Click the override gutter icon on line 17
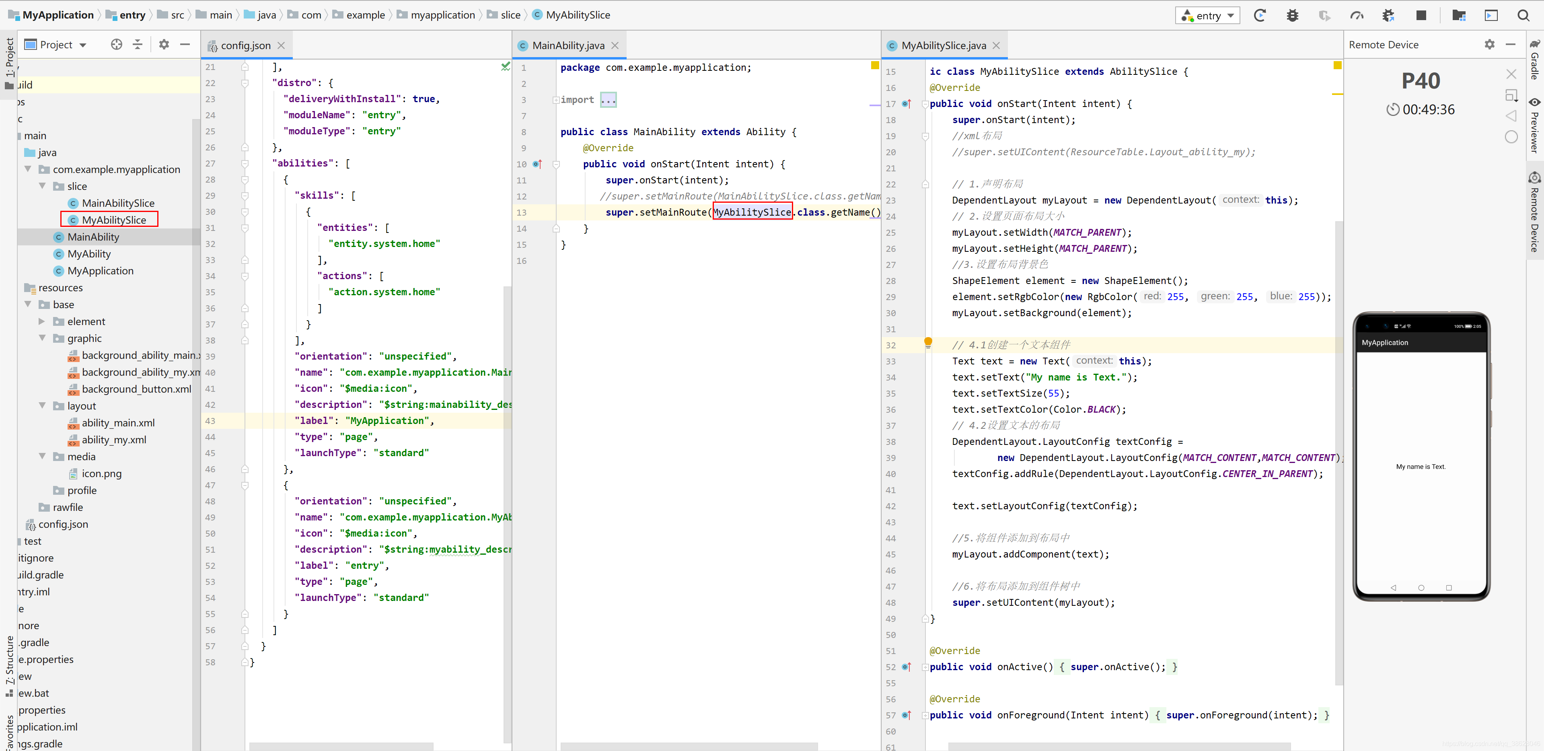Screen dimensions: 1544x751 (906, 104)
